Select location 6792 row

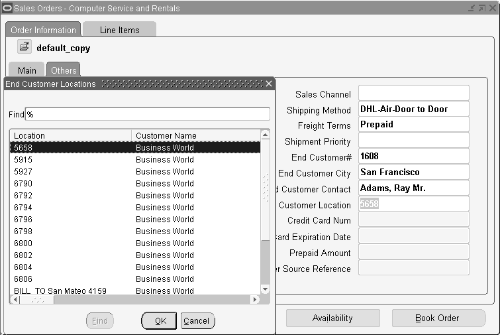135,196
